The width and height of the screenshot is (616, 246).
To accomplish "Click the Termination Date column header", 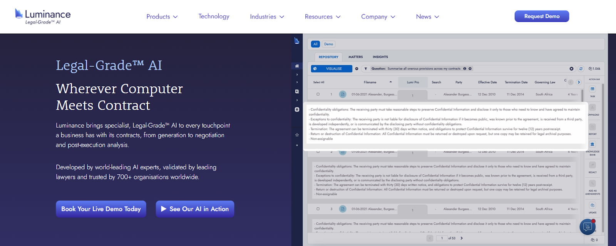I will coord(516,82).
